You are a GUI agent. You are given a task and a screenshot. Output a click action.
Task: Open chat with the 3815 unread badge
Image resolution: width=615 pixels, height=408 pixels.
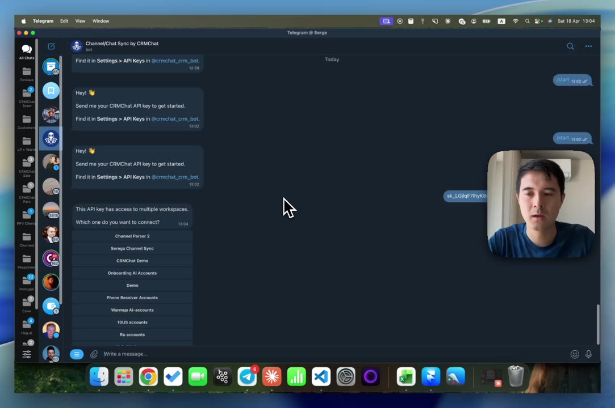(x=51, y=210)
